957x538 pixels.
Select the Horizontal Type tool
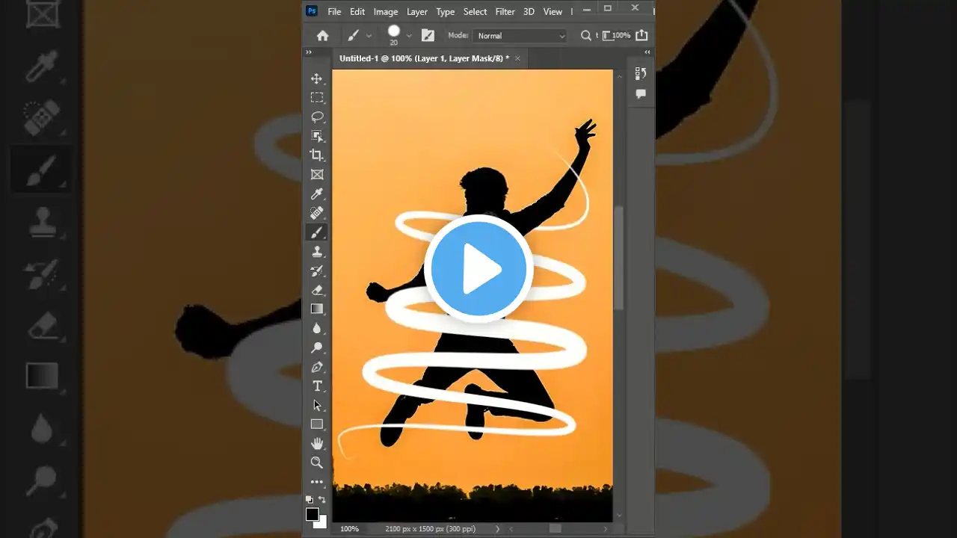click(317, 386)
